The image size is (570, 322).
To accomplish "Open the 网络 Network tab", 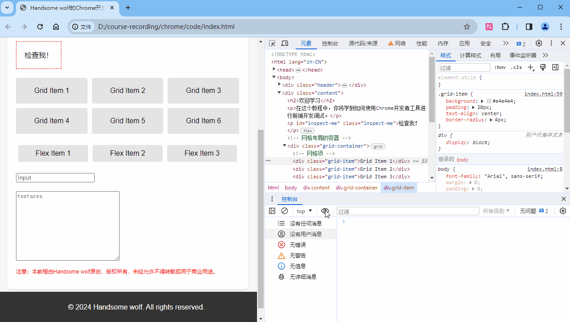I will pyautogui.click(x=397, y=44).
